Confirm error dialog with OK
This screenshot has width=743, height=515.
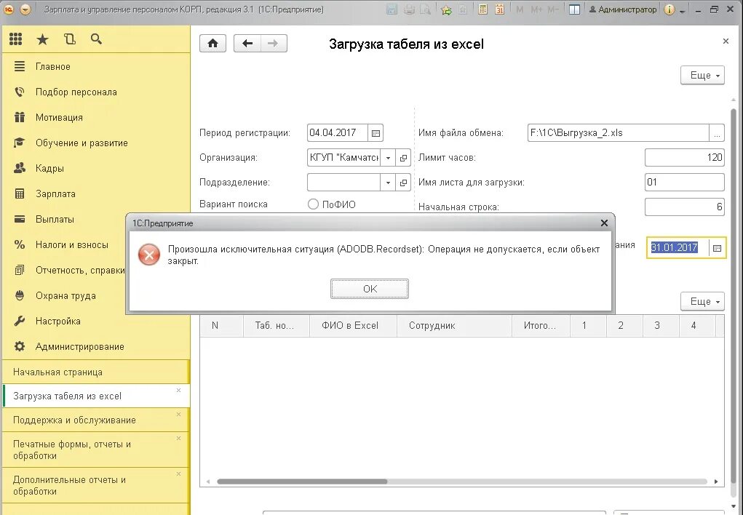coord(370,289)
